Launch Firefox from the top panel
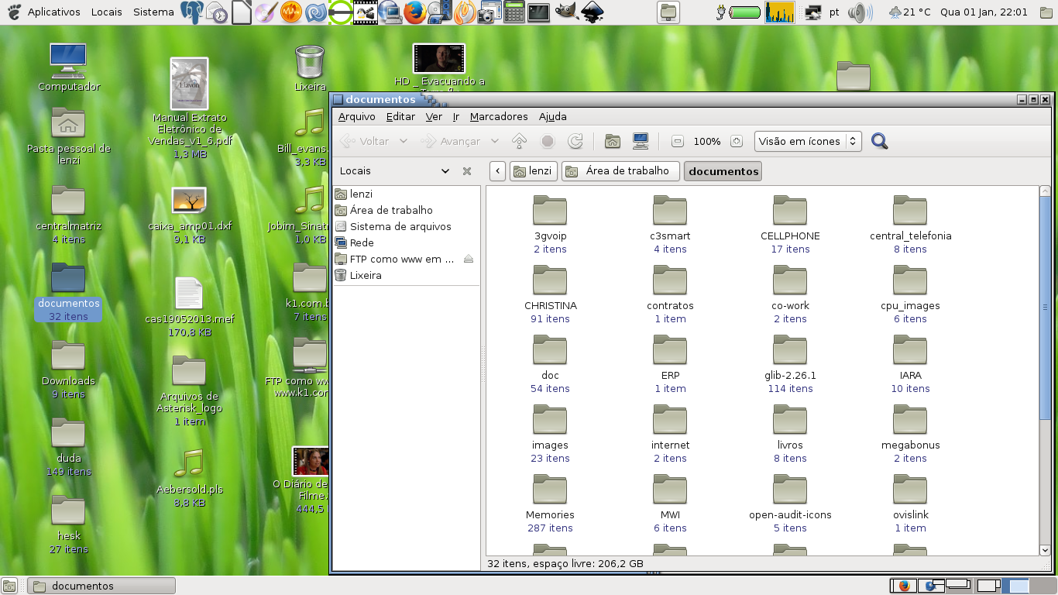This screenshot has height=595, width=1058. 414,12
